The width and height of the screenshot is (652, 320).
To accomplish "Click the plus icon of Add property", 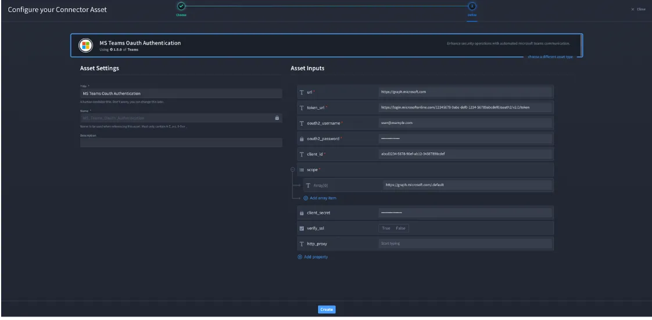I will [x=300, y=257].
